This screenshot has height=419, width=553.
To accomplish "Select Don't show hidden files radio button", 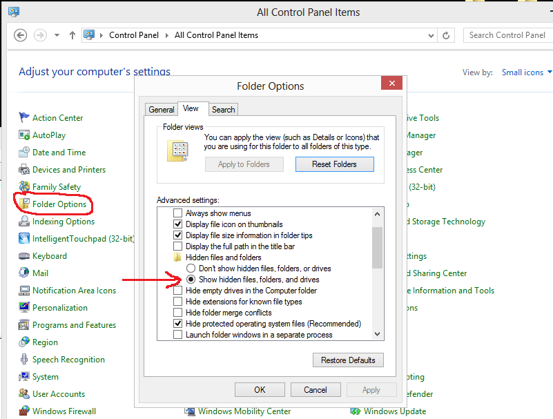I will [x=191, y=269].
